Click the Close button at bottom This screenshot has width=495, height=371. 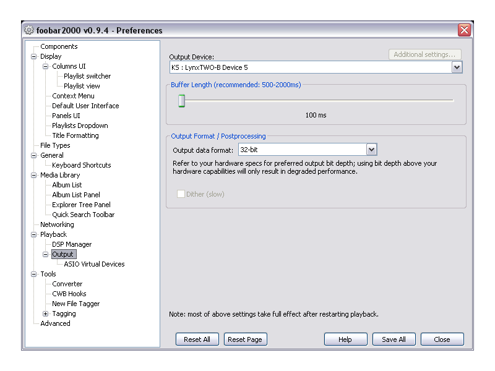click(442, 339)
